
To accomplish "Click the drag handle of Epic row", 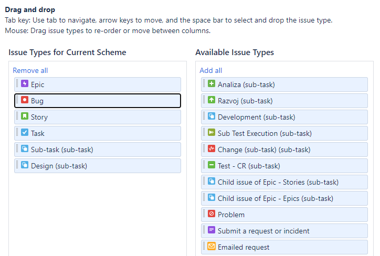I will pyautogui.click(x=17, y=84).
